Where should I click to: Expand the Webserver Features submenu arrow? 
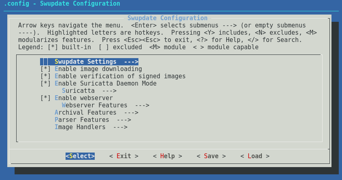[142, 105]
